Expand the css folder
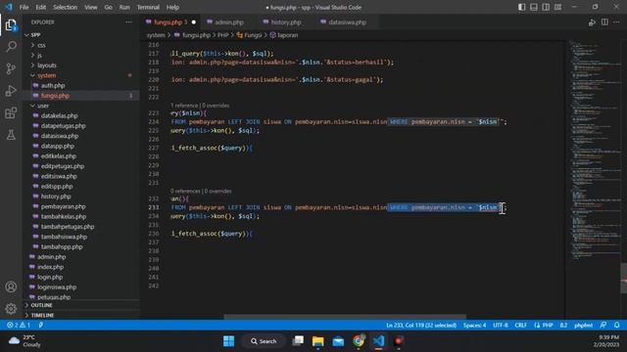This screenshot has height=352, width=627. tap(41, 45)
